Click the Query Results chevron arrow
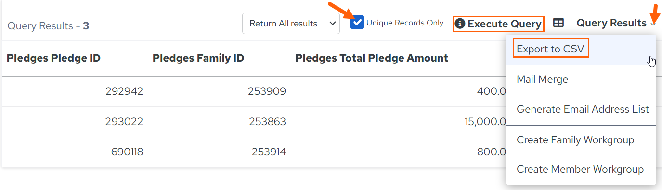The image size is (662, 190). pyautogui.click(x=653, y=24)
